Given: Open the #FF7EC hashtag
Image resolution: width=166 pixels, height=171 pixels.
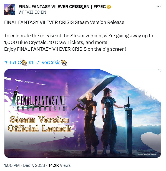Looking at the screenshot, I should [12, 62].
